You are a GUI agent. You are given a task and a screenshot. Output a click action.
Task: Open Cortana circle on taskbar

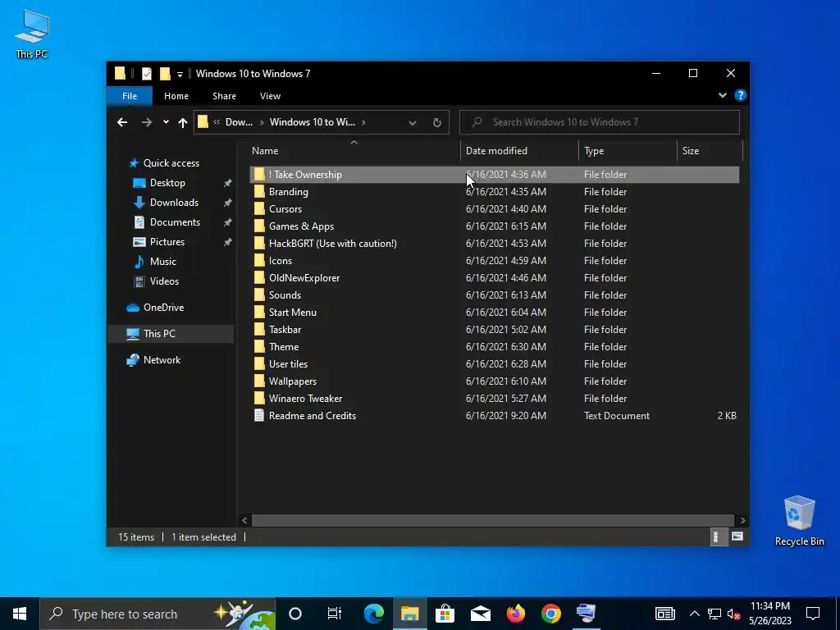click(x=295, y=614)
